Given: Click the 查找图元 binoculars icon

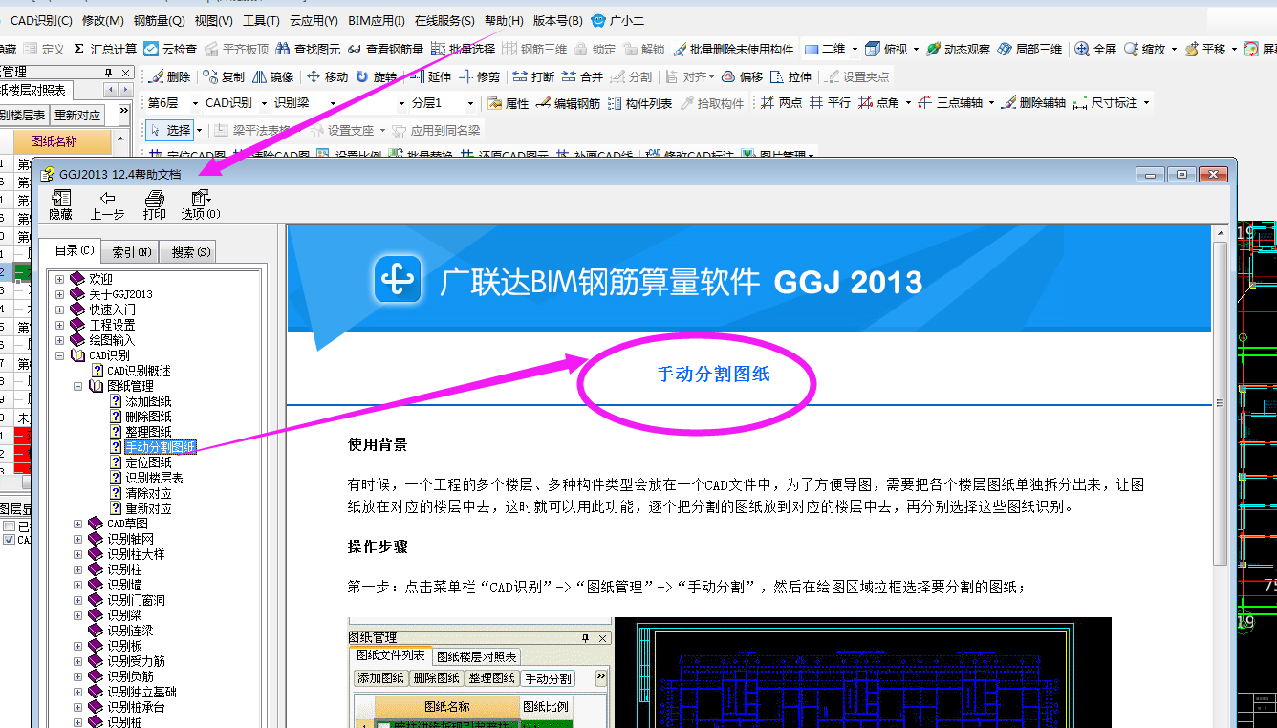Looking at the screenshot, I should [x=283, y=49].
